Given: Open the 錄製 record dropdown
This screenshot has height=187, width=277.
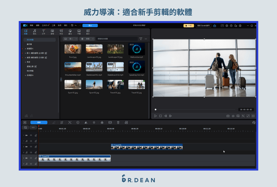Looking at the screenshot, I should pyautogui.click(x=87, y=39).
